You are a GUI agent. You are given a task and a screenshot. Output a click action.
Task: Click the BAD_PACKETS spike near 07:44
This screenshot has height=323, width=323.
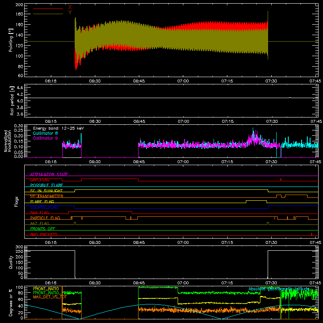click(312, 234)
